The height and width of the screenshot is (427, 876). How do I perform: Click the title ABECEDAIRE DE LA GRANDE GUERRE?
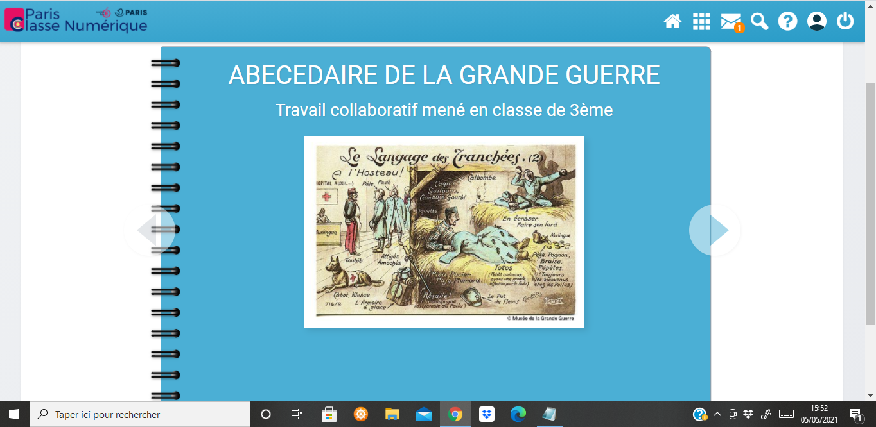click(444, 75)
